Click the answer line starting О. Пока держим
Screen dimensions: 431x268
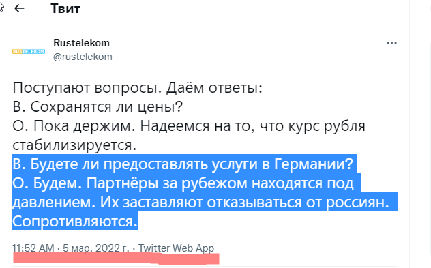click(x=189, y=126)
